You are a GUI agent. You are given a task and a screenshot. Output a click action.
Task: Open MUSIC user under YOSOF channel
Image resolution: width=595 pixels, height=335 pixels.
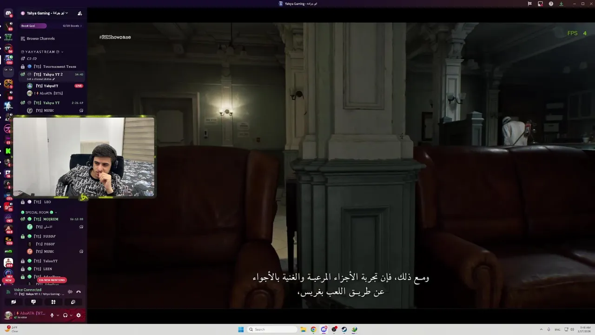(x=51, y=252)
